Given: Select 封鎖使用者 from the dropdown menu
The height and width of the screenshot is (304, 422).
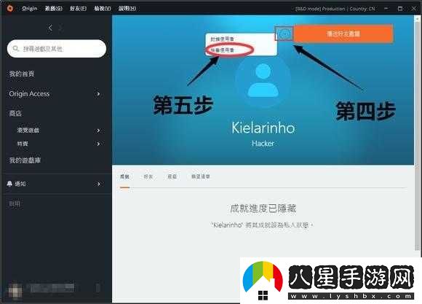Looking at the screenshot, I should 223,39.
